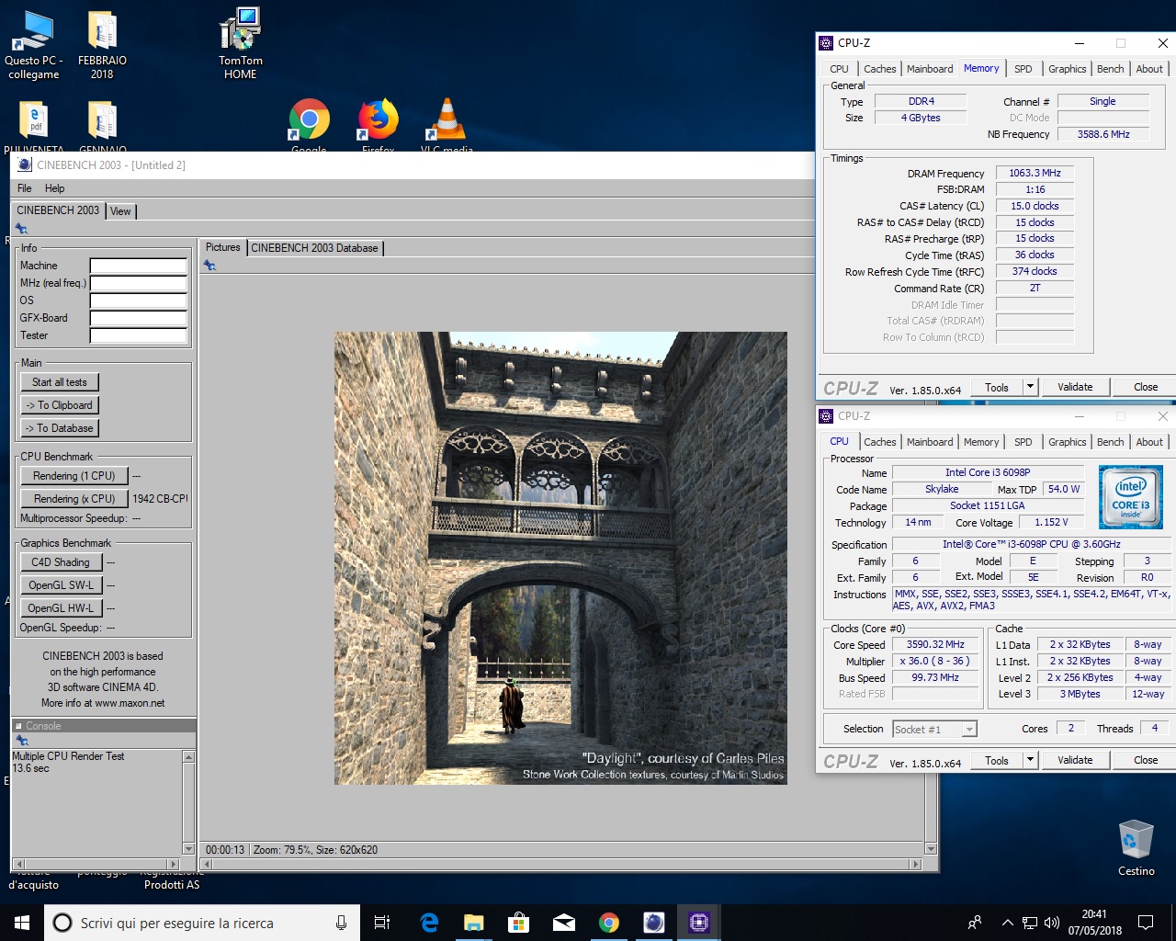Open Caches tab in lower CPU-Z window

(879, 442)
